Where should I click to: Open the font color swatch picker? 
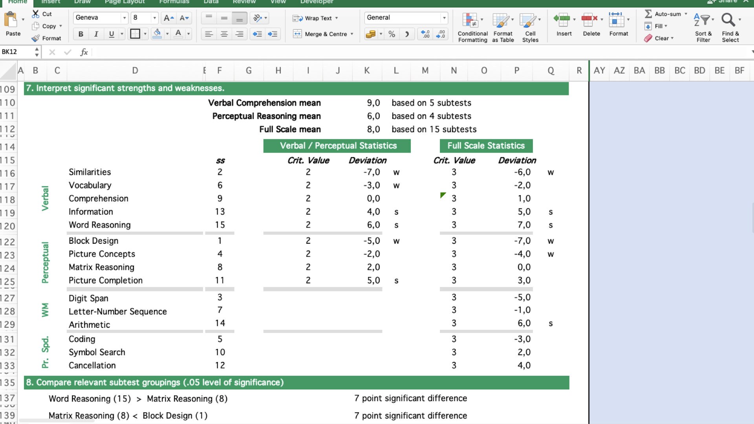point(188,34)
